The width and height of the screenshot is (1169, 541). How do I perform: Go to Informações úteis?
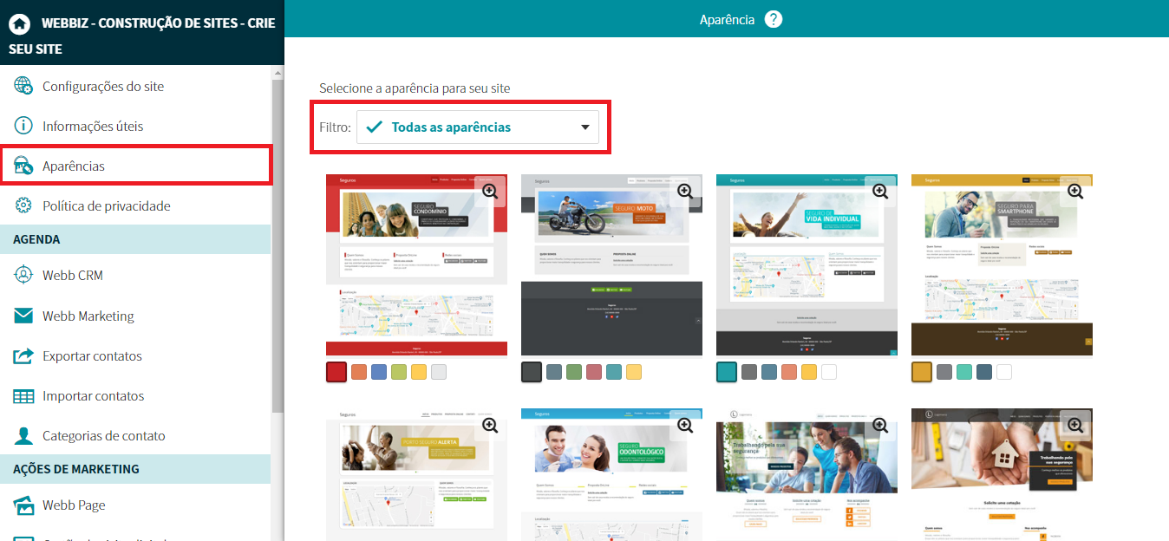point(93,127)
